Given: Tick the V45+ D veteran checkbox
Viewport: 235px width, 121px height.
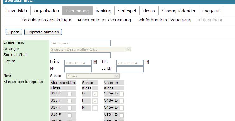Looking at the screenshot, I should 122,108.
